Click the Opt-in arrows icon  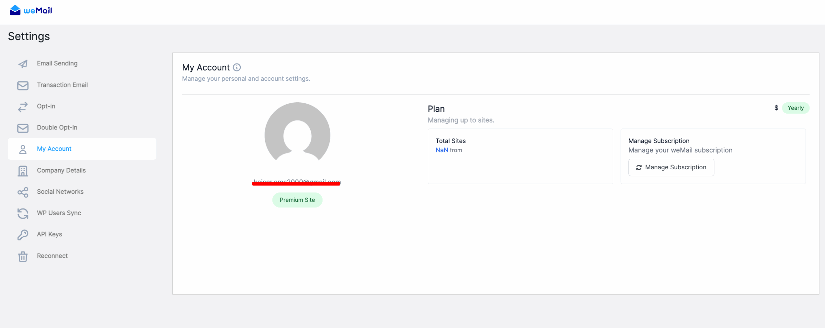[23, 107]
